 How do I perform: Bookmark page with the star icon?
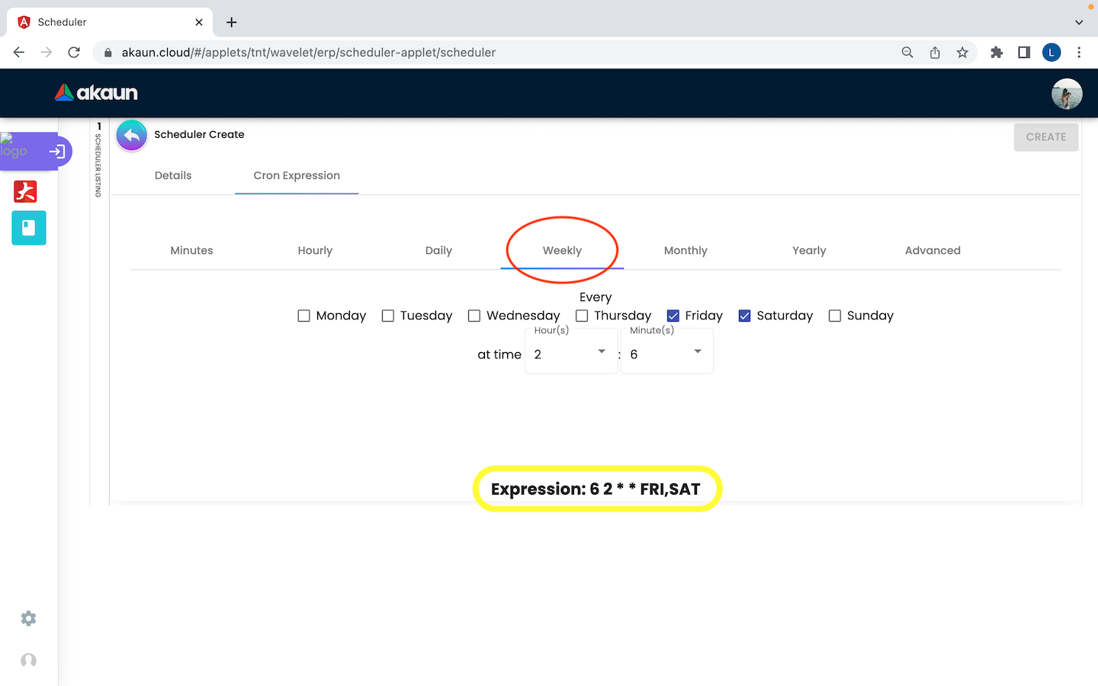click(x=962, y=53)
